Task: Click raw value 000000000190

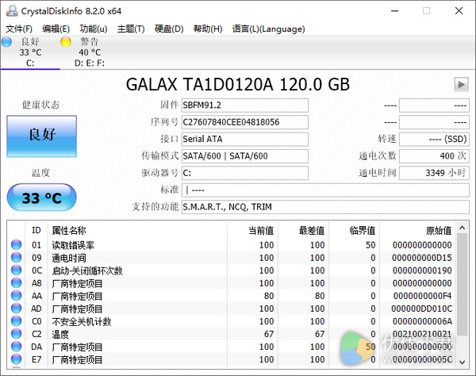Action: coord(422,270)
